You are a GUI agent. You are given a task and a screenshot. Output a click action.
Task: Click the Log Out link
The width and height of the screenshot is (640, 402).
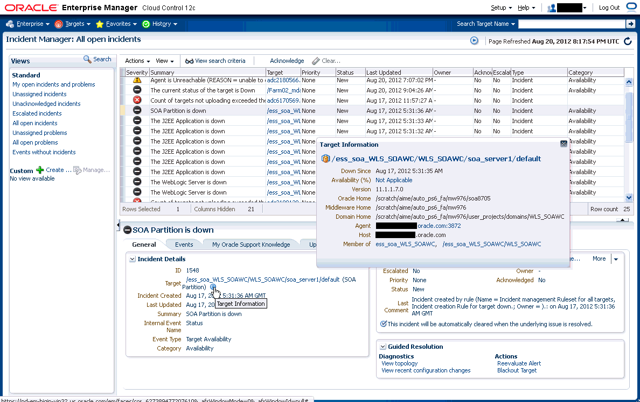pyautogui.click(x=609, y=8)
